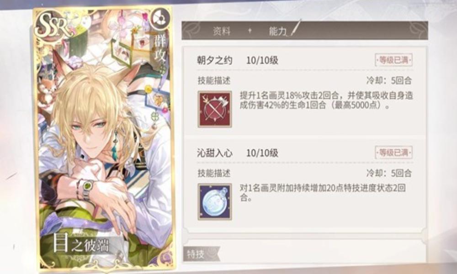Image resolution: width=457 pixels, height=274 pixels.
Task: Click the feather pen ornament beside 能力
Action: click(296, 28)
